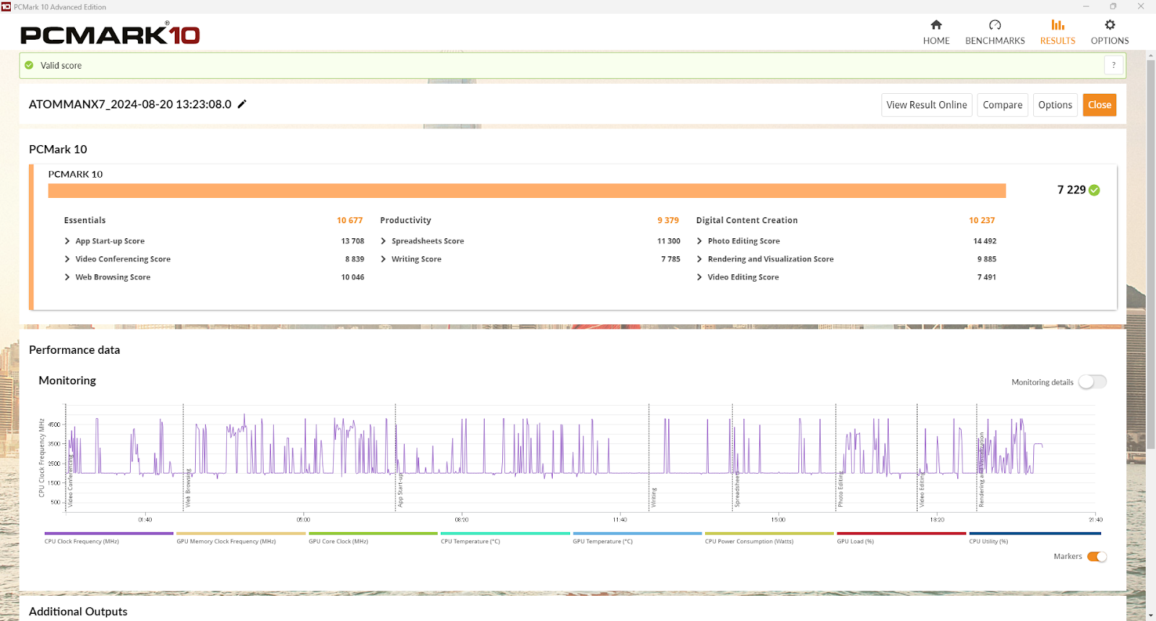Toggle the Monitoring details switch
Image resolution: width=1156 pixels, height=621 pixels.
coord(1092,382)
